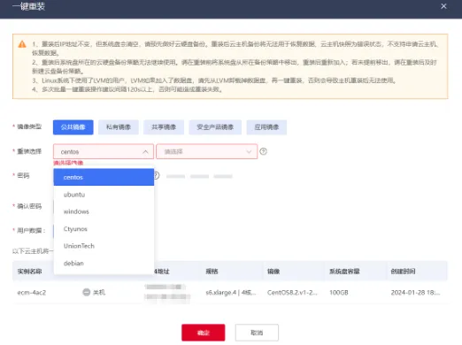Select the 共享镜像 image type tab
The height and width of the screenshot is (345, 462).
[x=164, y=127]
